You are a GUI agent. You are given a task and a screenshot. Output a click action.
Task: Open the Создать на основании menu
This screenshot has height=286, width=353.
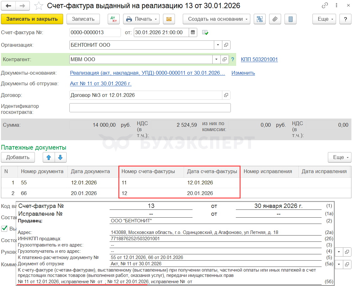(x=216, y=19)
